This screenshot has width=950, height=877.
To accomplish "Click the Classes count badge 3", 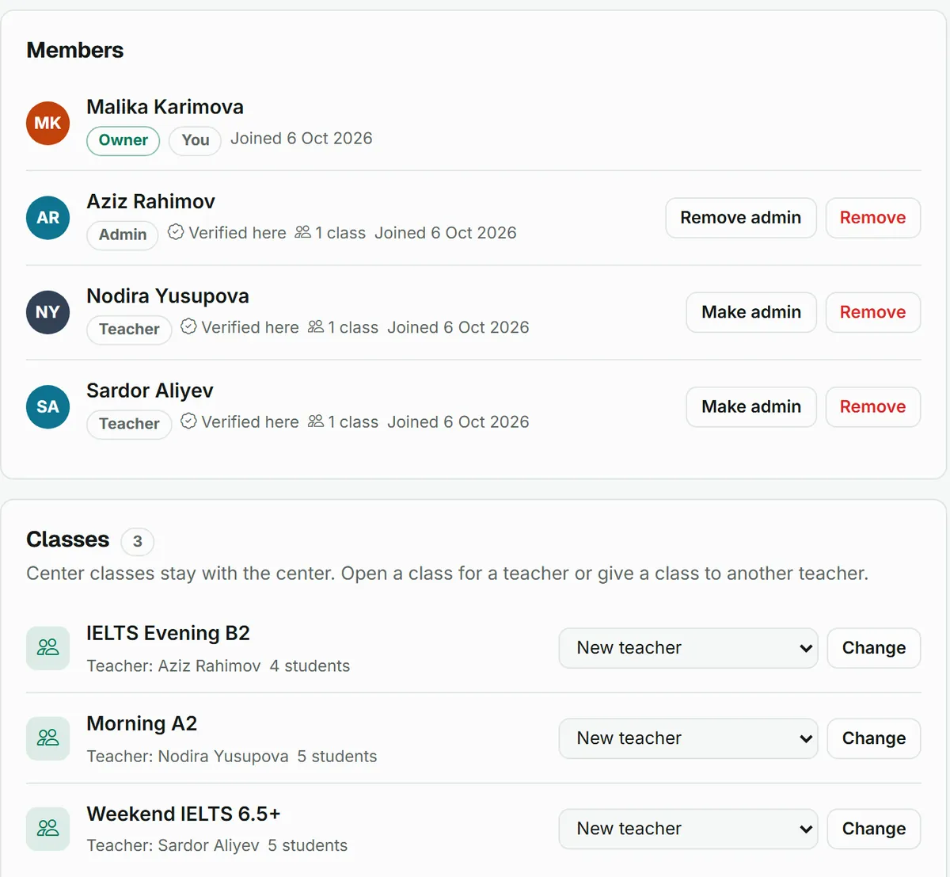I will 137,541.
